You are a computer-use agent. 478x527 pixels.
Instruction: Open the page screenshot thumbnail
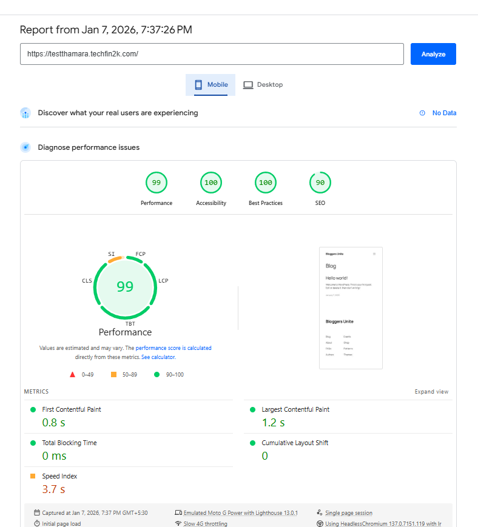pyautogui.click(x=351, y=308)
